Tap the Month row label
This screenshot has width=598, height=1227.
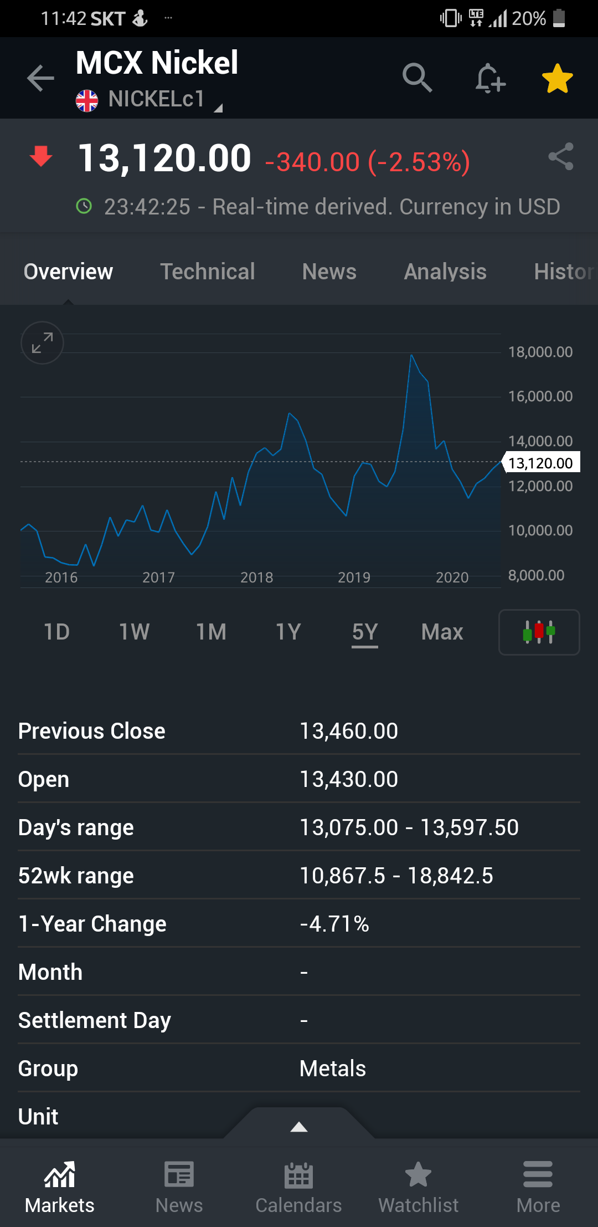click(x=50, y=972)
